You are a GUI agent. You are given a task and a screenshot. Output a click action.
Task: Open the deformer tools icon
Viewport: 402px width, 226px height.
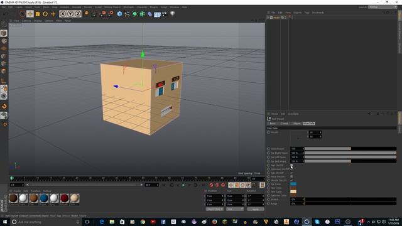149,14
